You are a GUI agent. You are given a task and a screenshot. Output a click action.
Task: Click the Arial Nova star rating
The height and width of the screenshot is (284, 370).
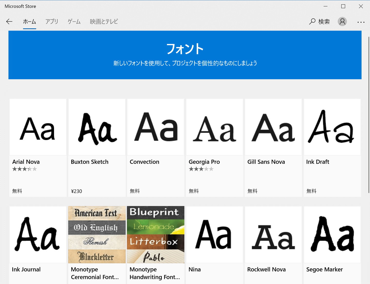25,169
